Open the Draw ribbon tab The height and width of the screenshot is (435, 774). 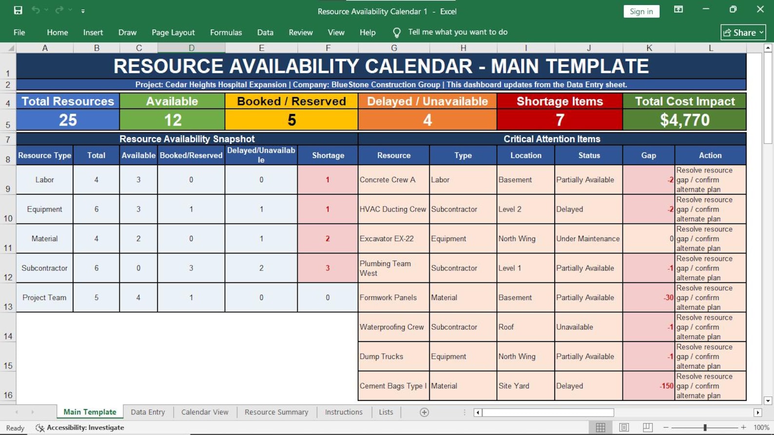[x=127, y=32]
